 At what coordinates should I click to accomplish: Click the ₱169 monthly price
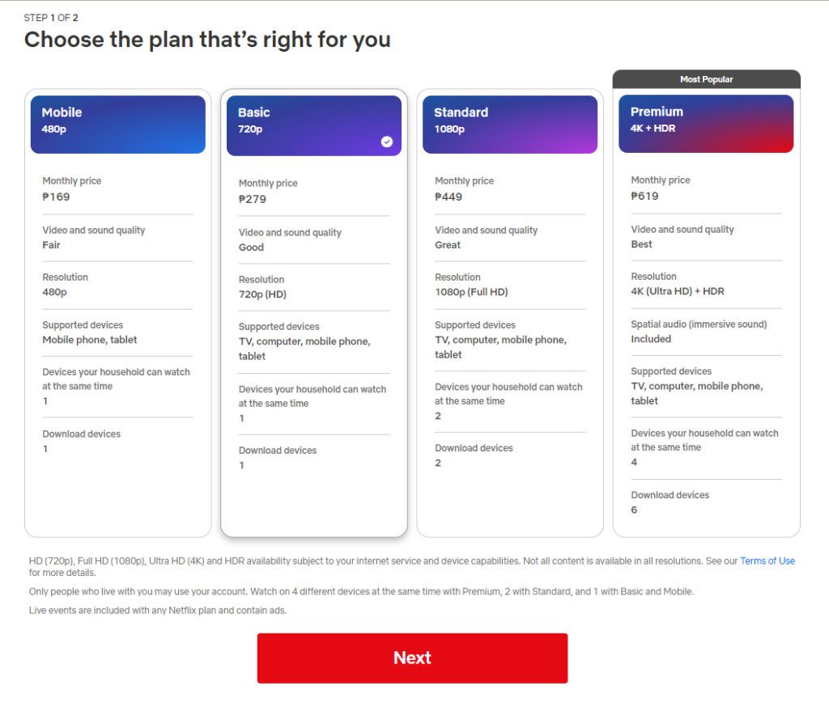pyautogui.click(x=57, y=197)
